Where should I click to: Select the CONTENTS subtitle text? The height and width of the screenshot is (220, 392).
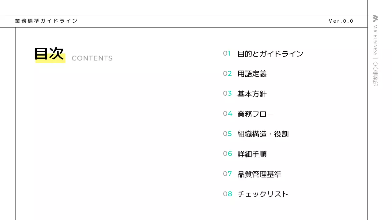92,58
